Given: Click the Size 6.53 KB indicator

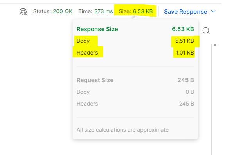Looking at the screenshot, I should click(x=136, y=11).
